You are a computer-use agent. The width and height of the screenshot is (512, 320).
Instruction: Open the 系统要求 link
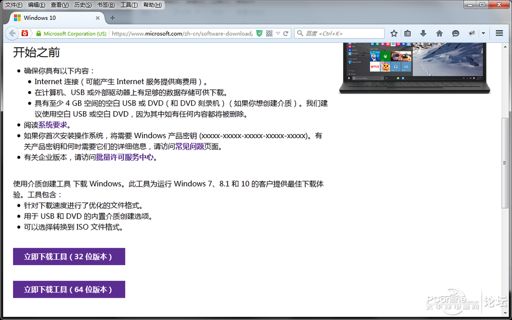tap(52, 125)
